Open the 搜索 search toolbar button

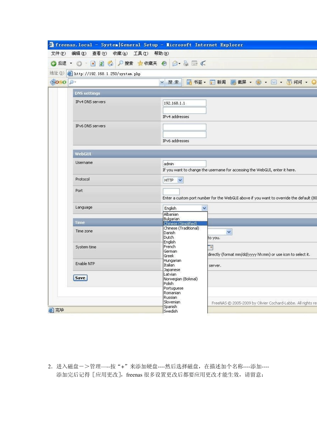tap(125, 63)
